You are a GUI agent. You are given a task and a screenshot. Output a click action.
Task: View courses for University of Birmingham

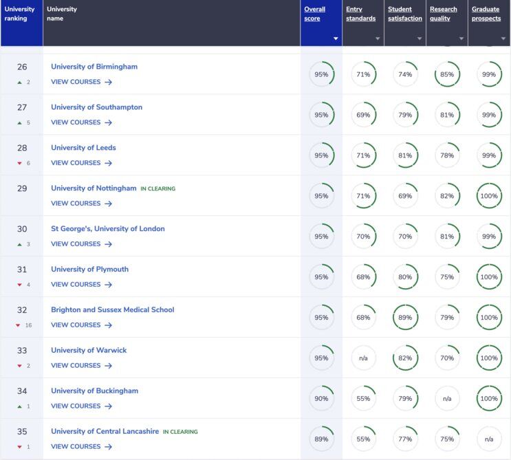(81, 82)
